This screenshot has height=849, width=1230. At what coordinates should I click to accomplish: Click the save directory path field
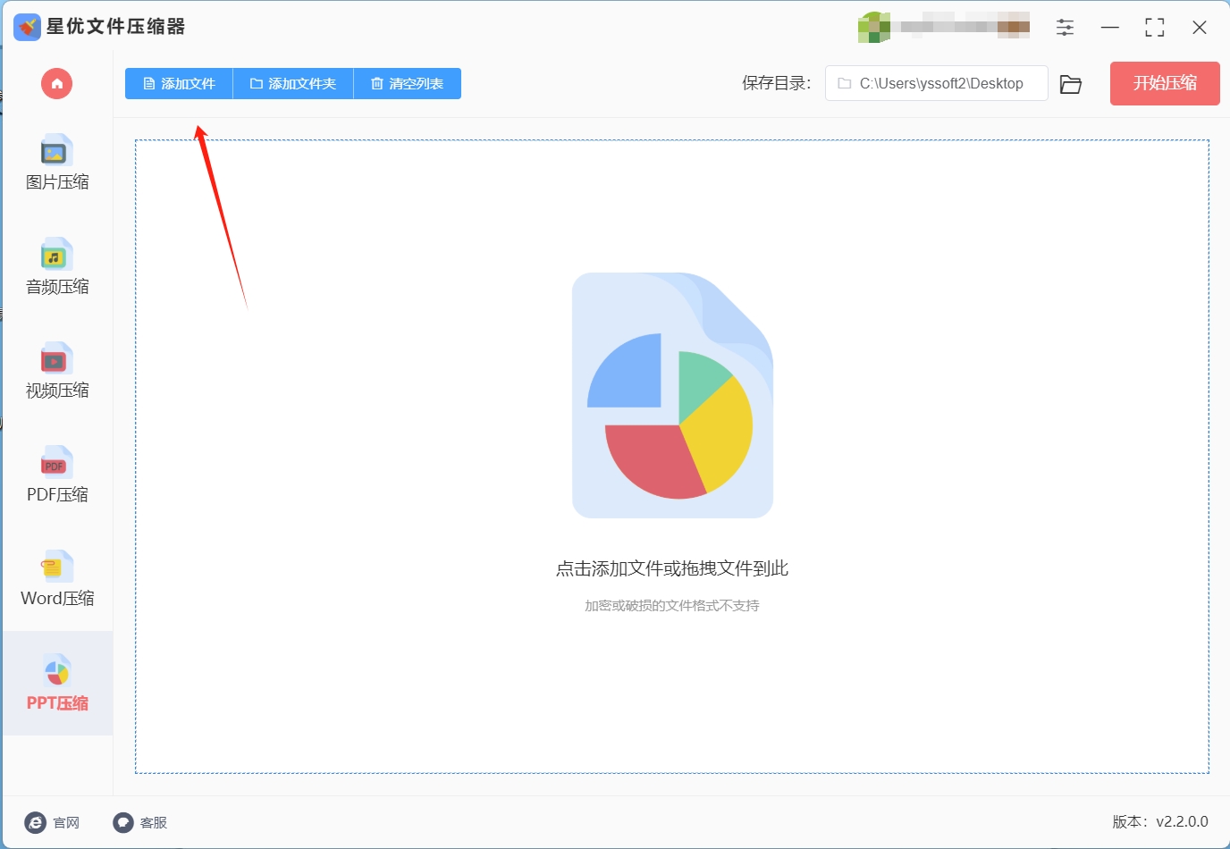click(x=936, y=83)
